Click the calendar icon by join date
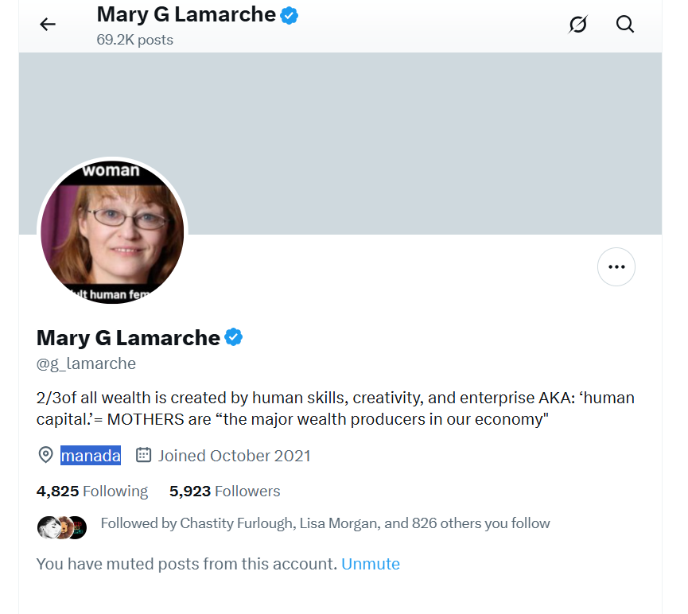 [143, 455]
